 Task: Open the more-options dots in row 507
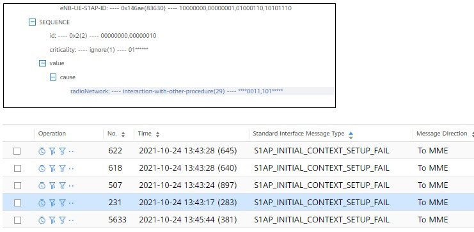pyautogui.click(x=71, y=186)
